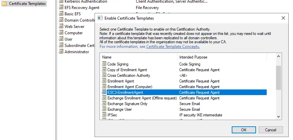This screenshot has height=140, width=293.
Task: Click the Administrator template icon
Action: tap(61, 52)
